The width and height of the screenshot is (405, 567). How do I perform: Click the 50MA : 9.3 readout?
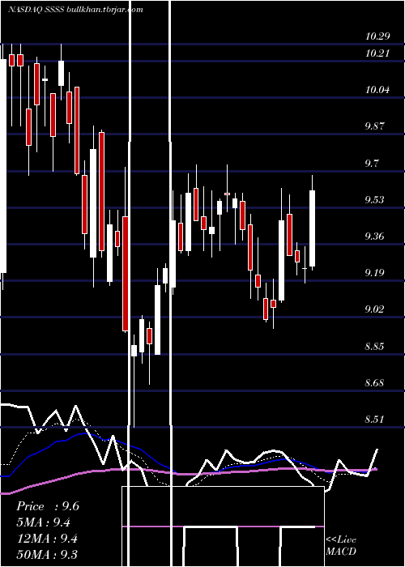[x=47, y=555]
